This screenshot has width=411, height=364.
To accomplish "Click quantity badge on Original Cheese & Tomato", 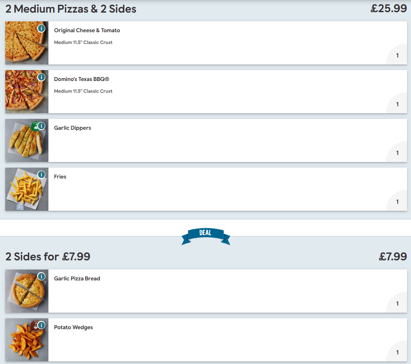I will 397,55.
